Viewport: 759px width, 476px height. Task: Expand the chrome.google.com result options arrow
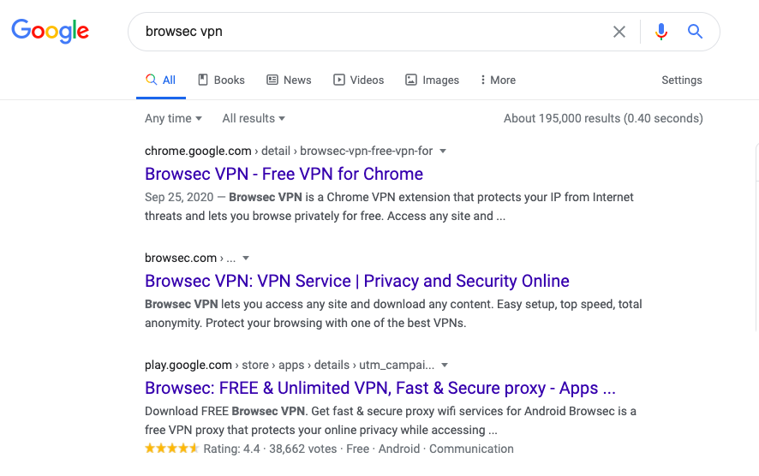click(x=443, y=151)
